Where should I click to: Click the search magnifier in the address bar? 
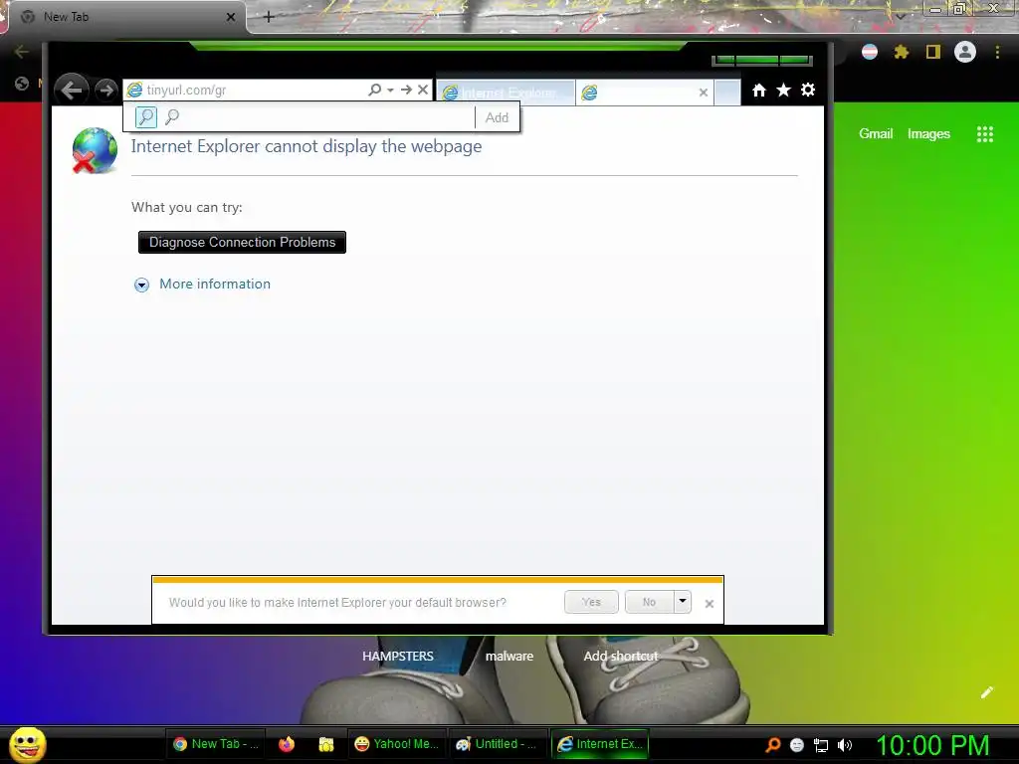point(374,90)
